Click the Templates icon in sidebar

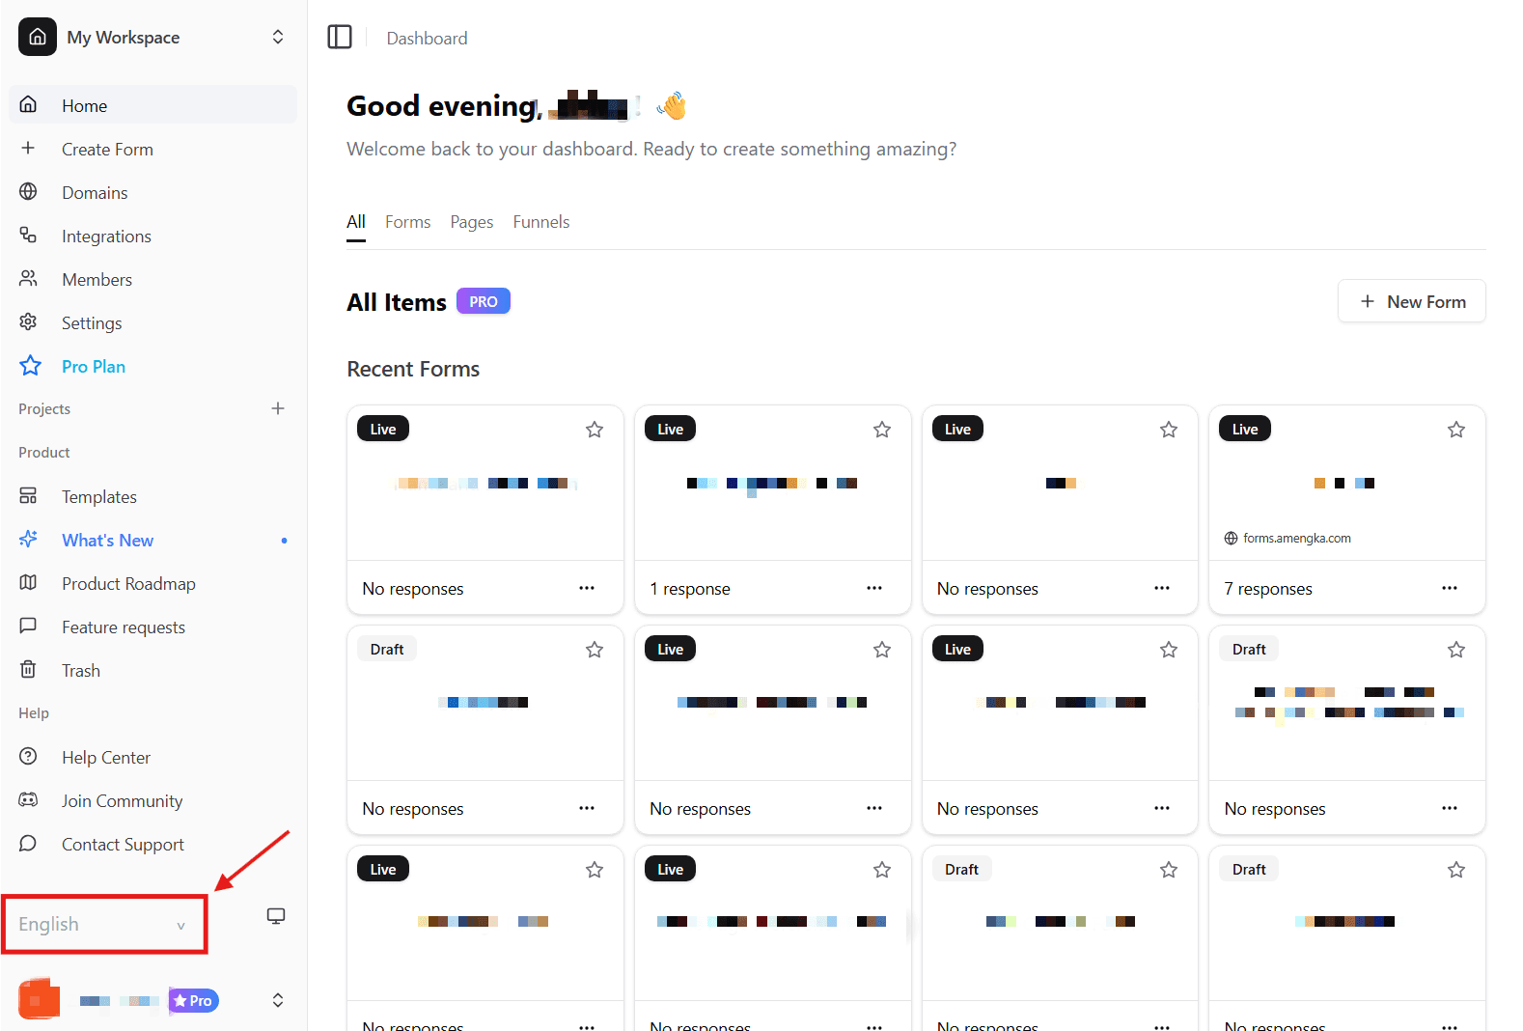28,495
